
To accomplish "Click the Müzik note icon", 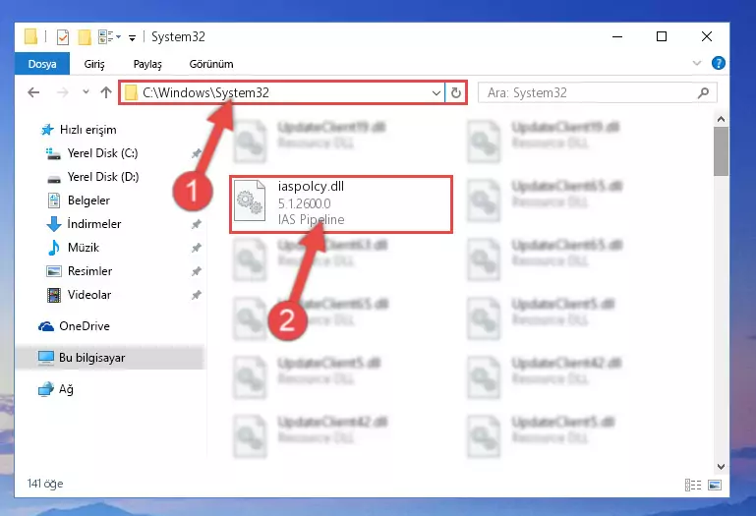I will pyautogui.click(x=54, y=248).
